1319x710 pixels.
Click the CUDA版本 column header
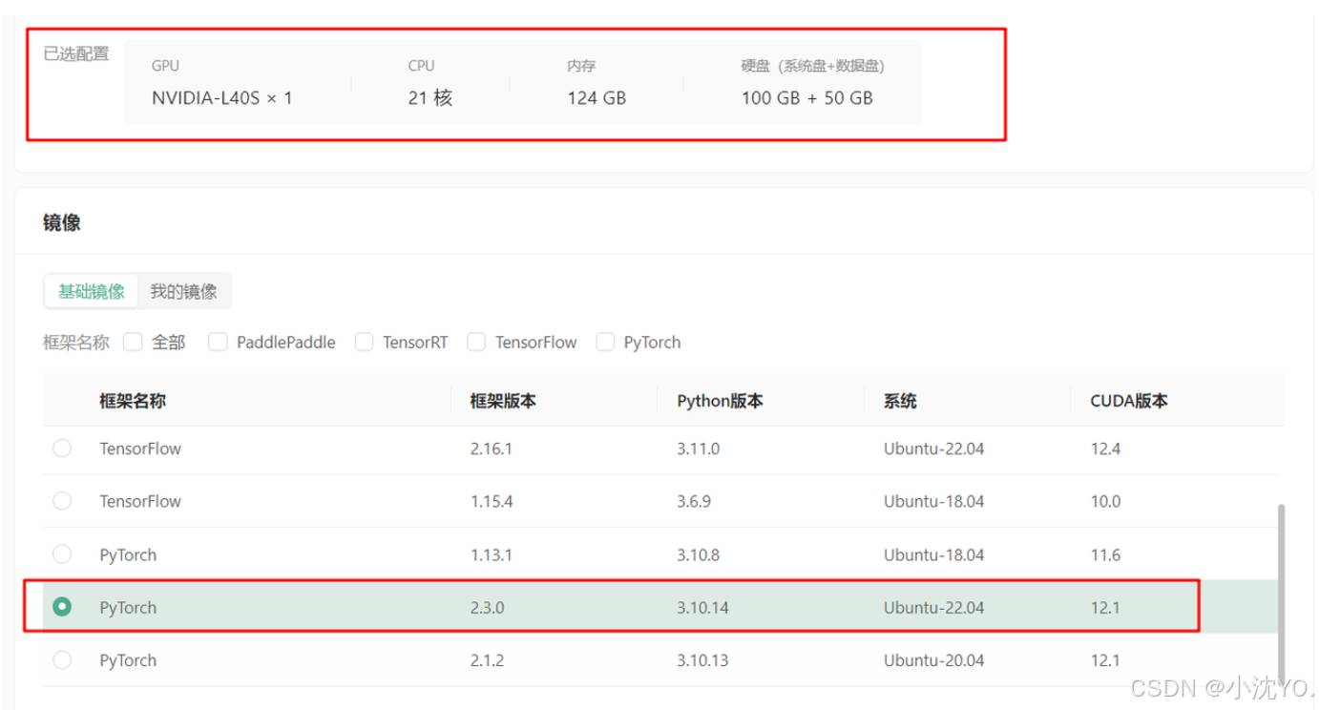(x=1129, y=401)
